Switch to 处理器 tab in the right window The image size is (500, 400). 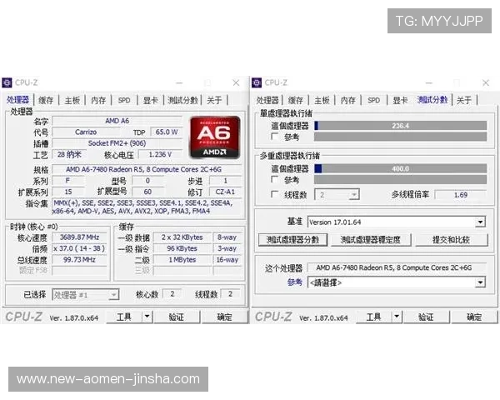267,100
